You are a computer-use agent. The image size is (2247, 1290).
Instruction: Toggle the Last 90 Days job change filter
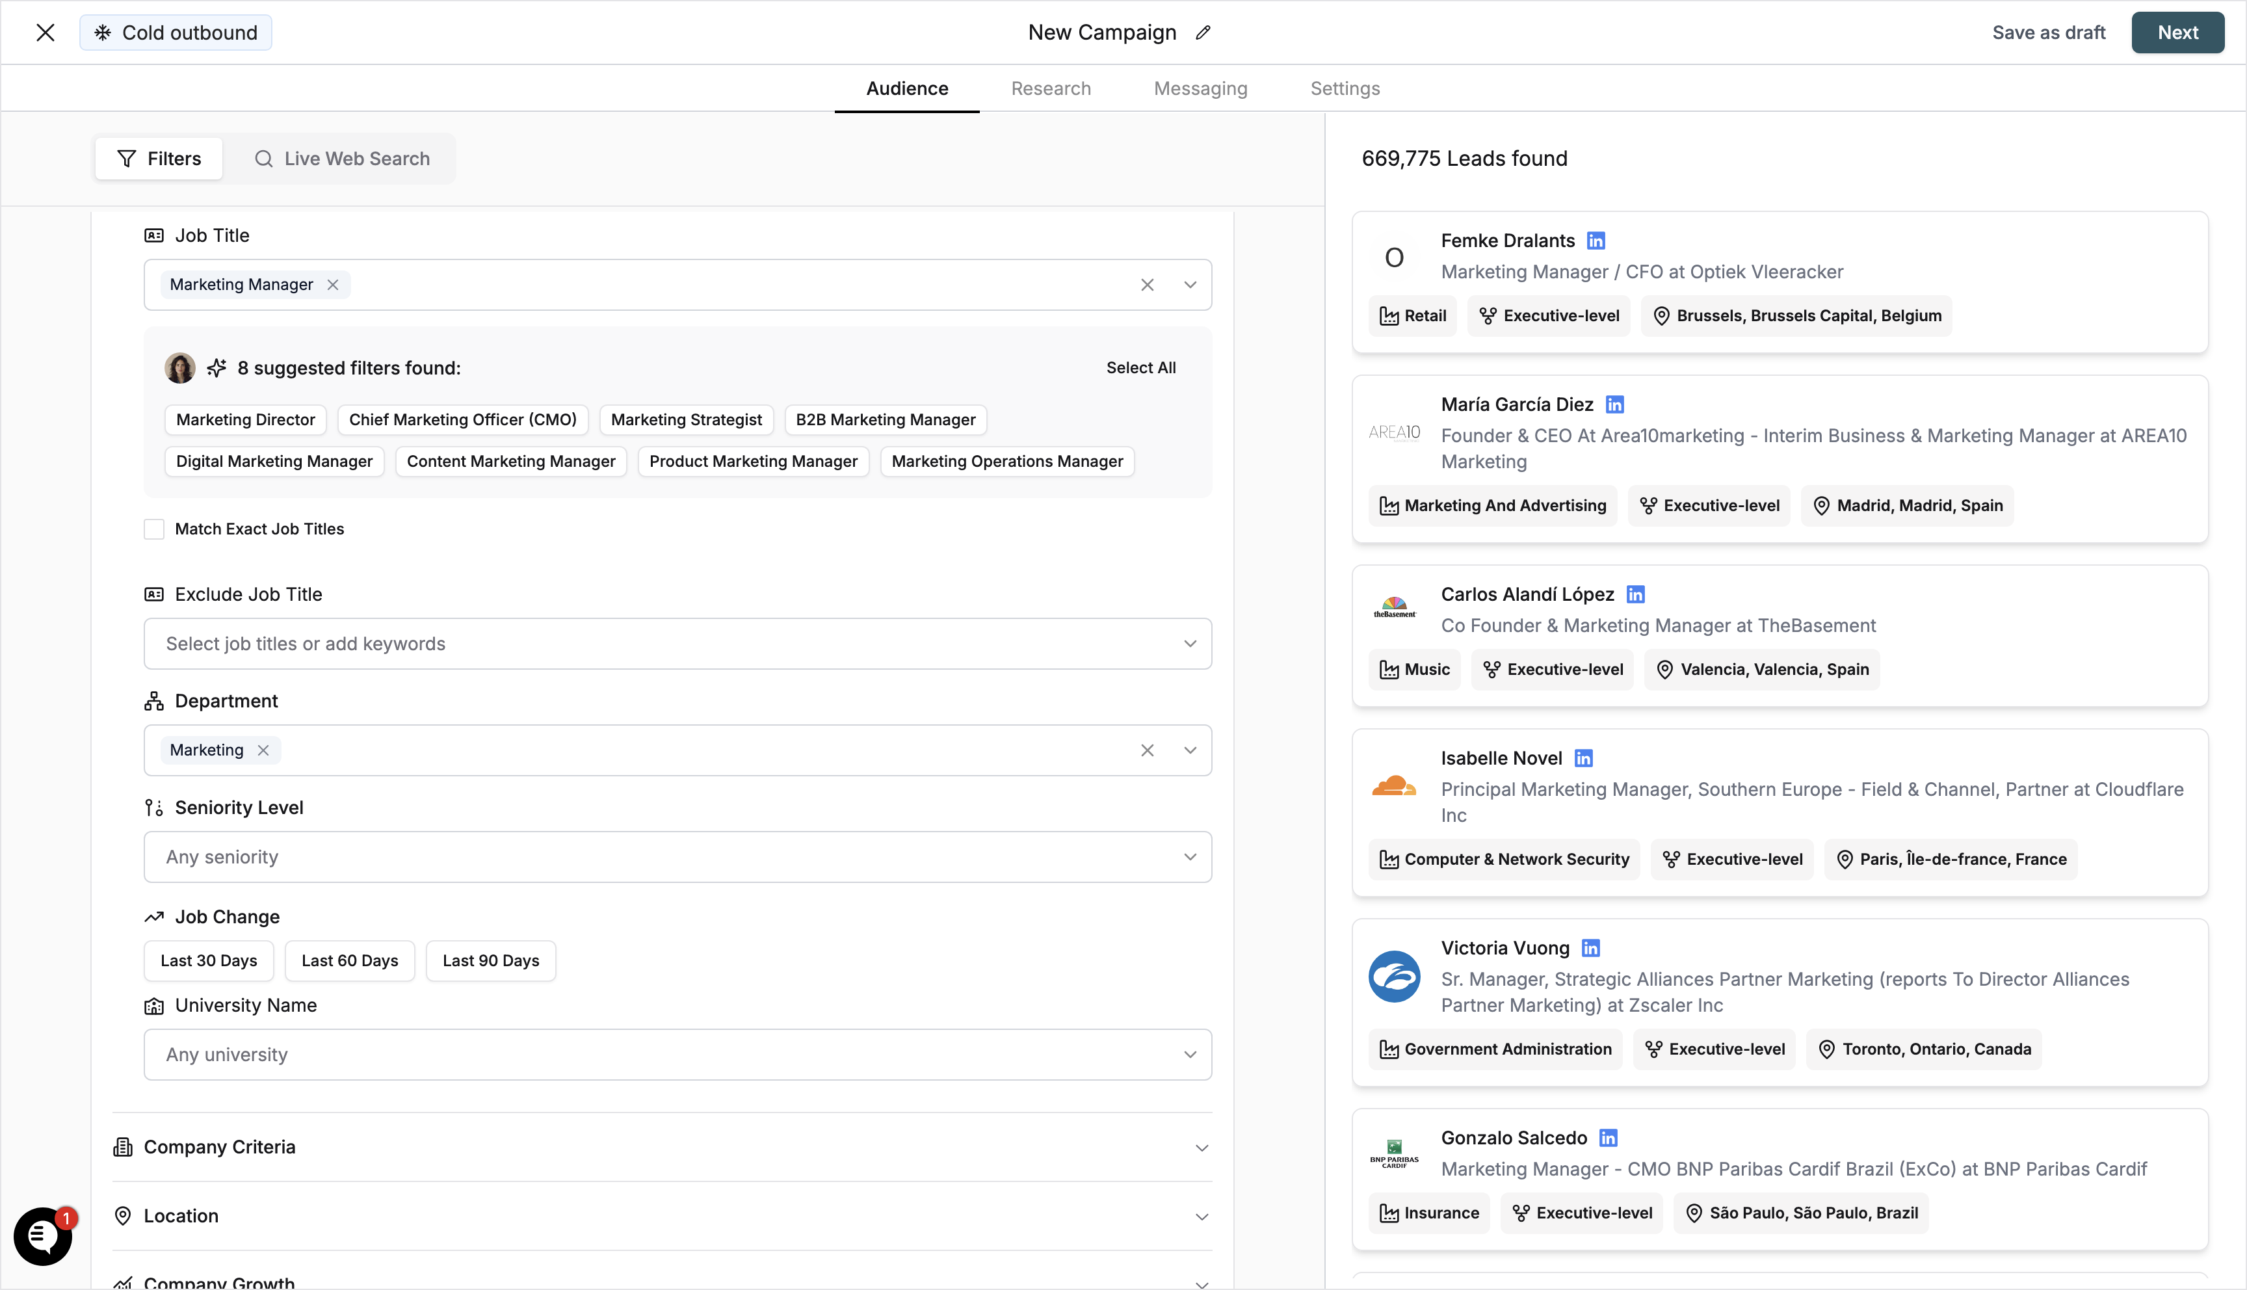point(490,960)
